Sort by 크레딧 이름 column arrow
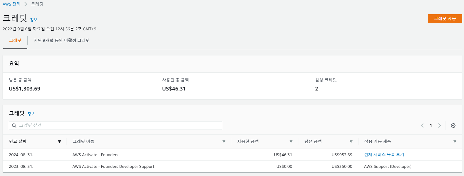464x176 pixels. 224,142
